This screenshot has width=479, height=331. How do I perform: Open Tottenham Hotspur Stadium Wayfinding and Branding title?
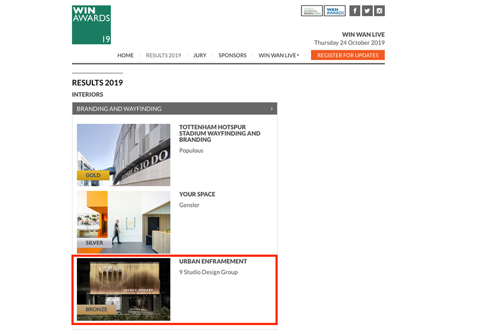coord(220,133)
